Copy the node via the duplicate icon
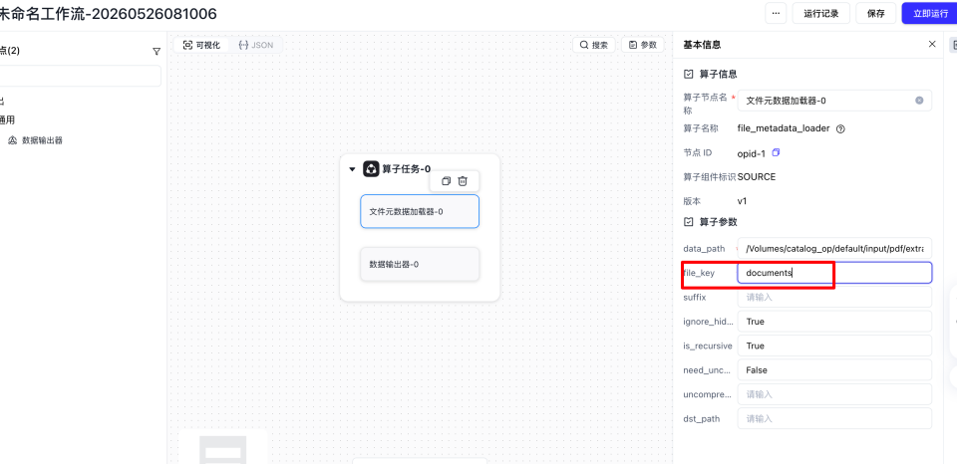Image resolution: width=957 pixels, height=464 pixels. [447, 181]
